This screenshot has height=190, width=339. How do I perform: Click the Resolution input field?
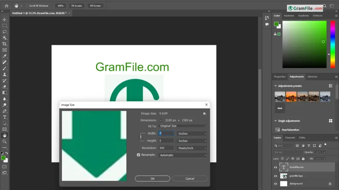coord(166,148)
